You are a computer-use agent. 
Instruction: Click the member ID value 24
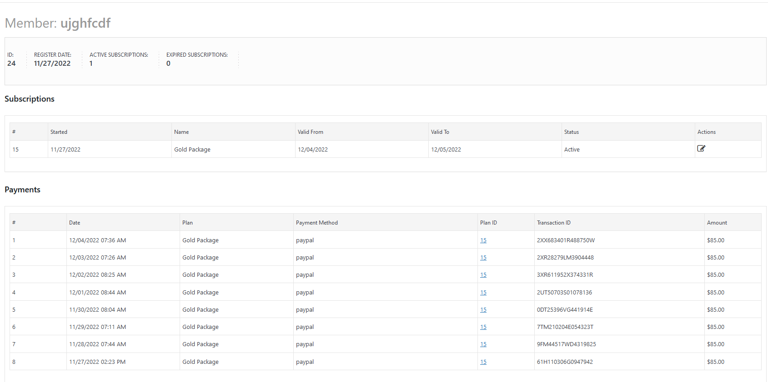coord(11,64)
